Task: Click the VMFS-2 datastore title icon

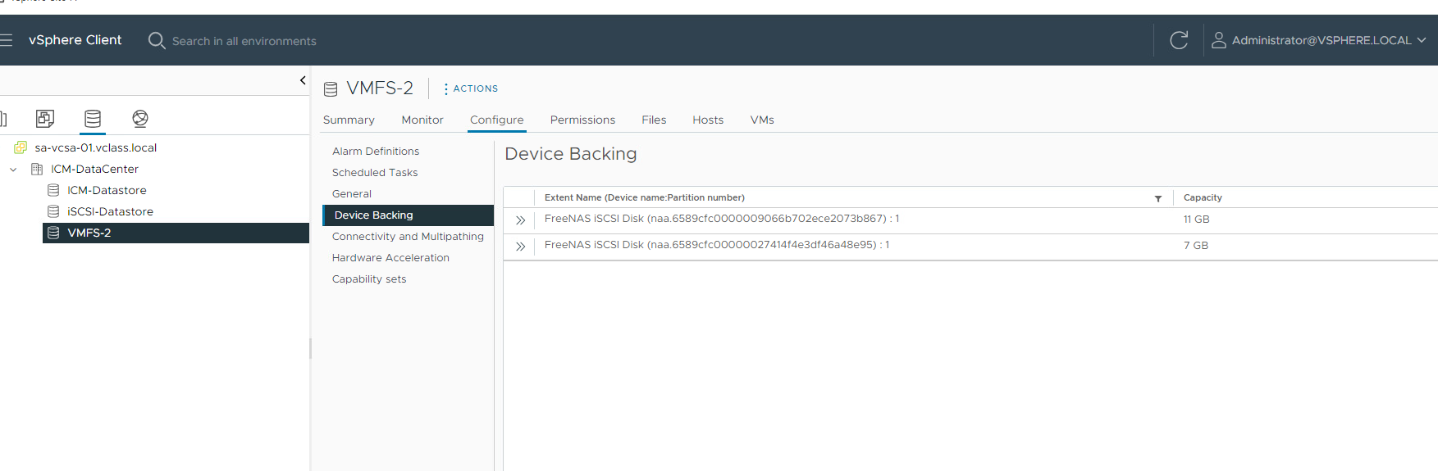Action: point(331,88)
